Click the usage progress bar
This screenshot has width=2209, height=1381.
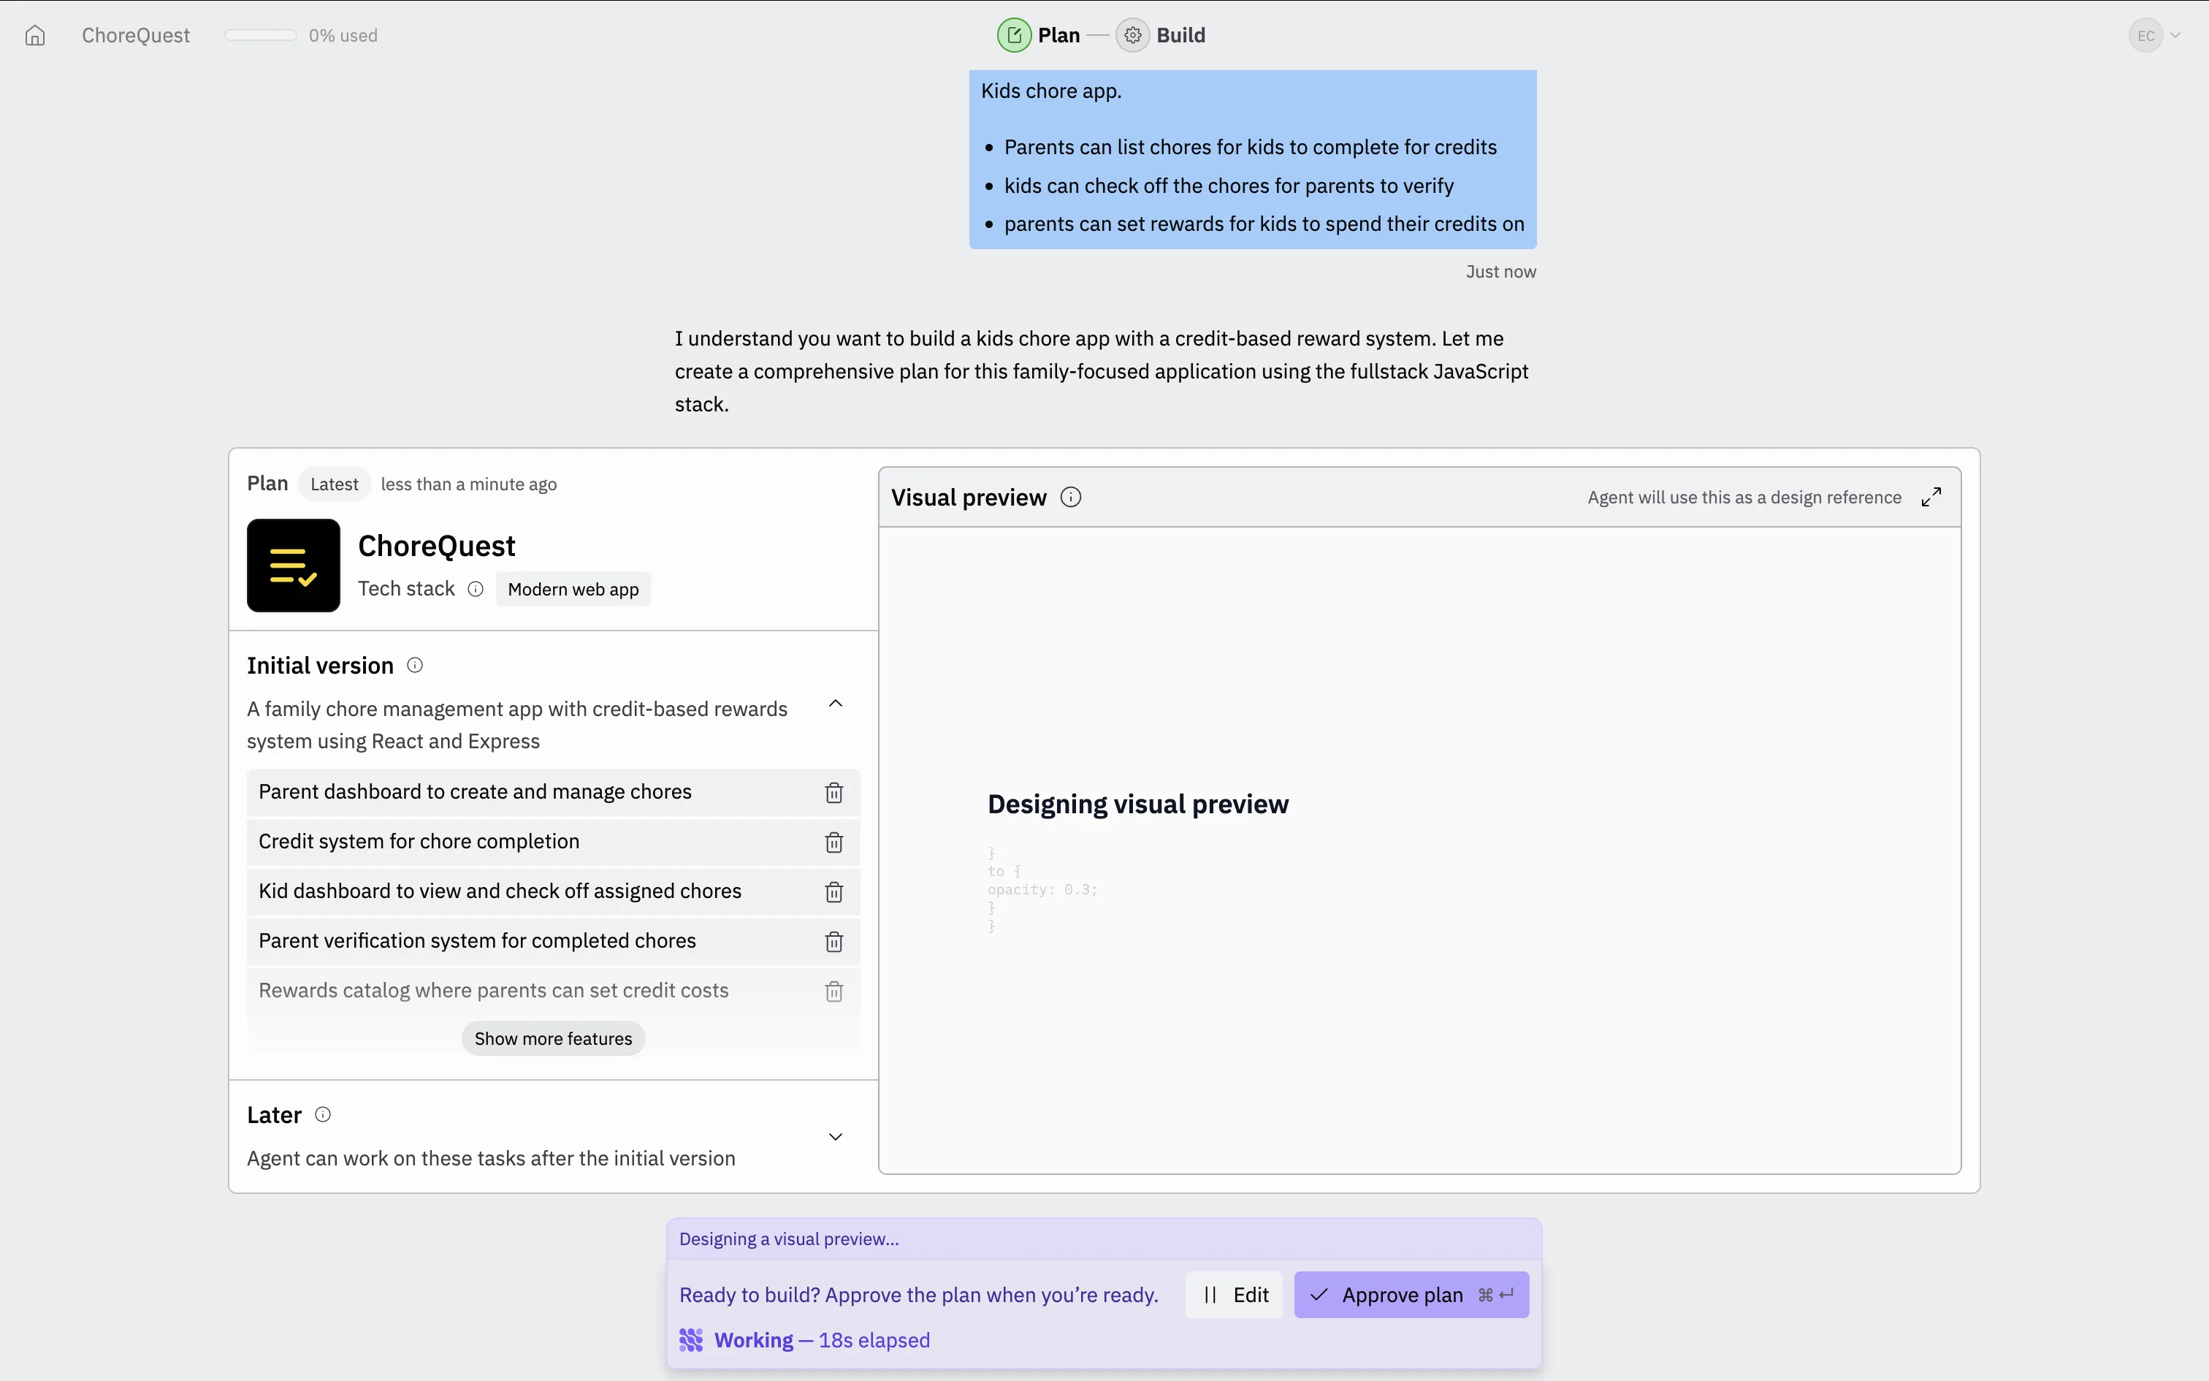click(x=260, y=36)
